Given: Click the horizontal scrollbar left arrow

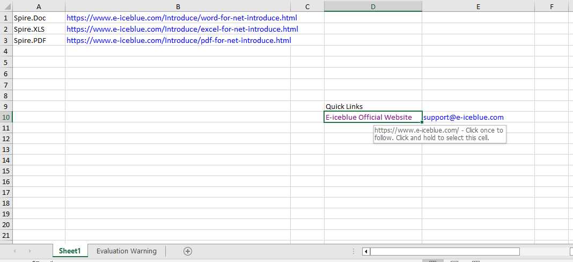Looking at the screenshot, I should pyautogui.click(x=366, y=251).
